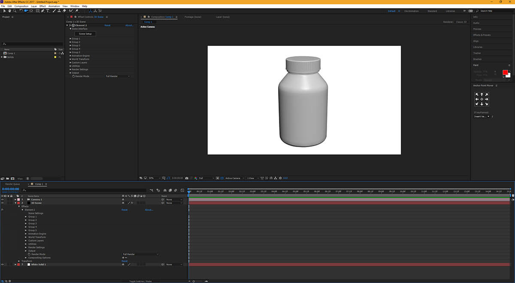Viewport: 515px width, 283px height.
Task: Click About link in Effect Controls
Action: [129, 25]
